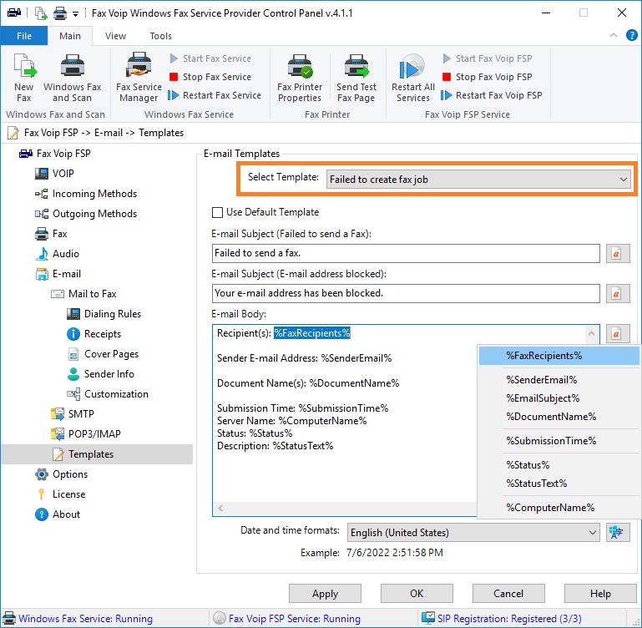Image resolution: width=642 pixels, height=628 pixels.
Task: Collapse the ribbon with the chevron
Action: pos(614,35)
